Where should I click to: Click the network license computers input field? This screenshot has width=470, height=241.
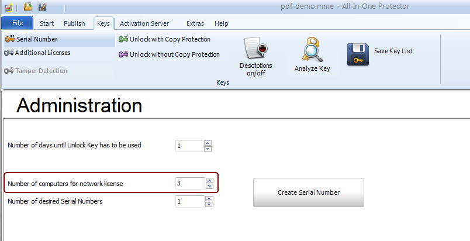click(x=190, y=184)
